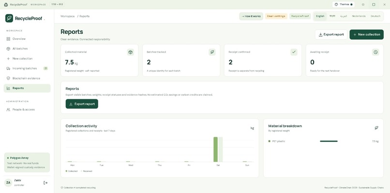Switch language to English
This screenshot has width=390, height=193.
320,16
